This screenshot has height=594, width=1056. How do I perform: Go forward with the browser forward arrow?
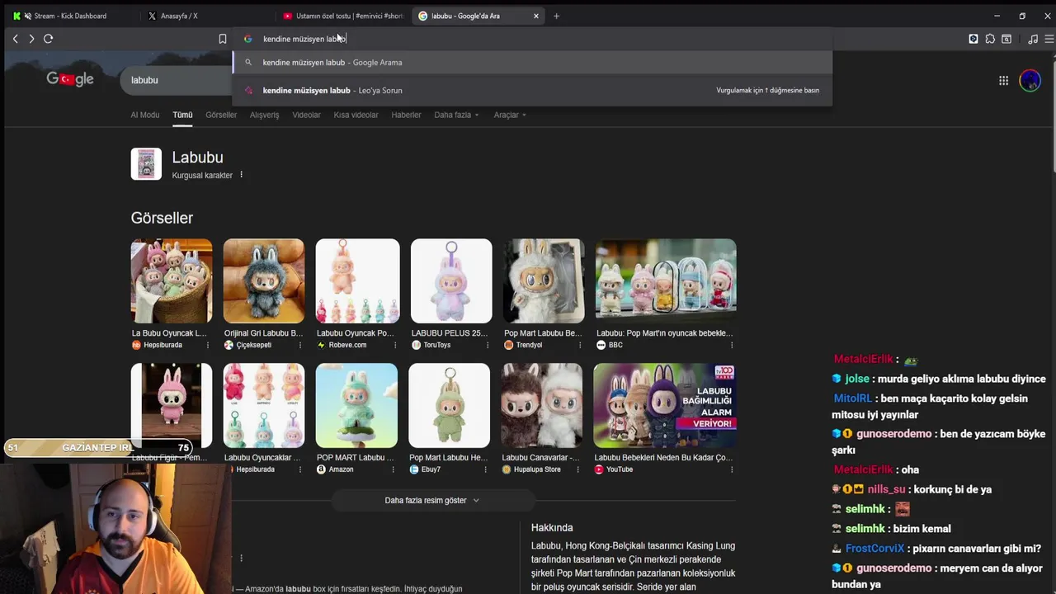[x=31, y=39]
